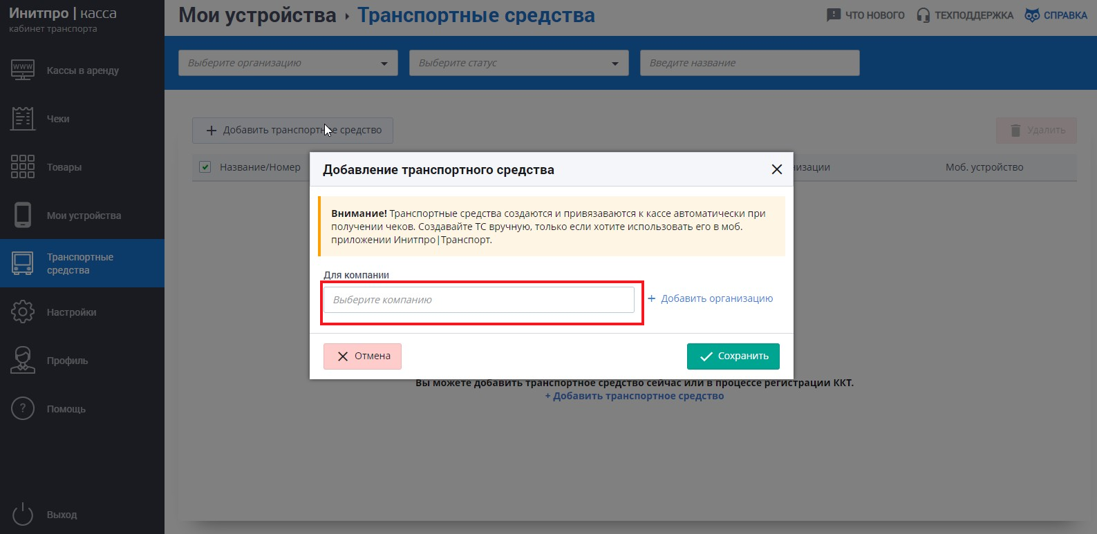This screenshot has width=1097, height=534.
Task: Click the checkmark icon on Сохранить
Action: pyautogui.click(x=706, y=356)
